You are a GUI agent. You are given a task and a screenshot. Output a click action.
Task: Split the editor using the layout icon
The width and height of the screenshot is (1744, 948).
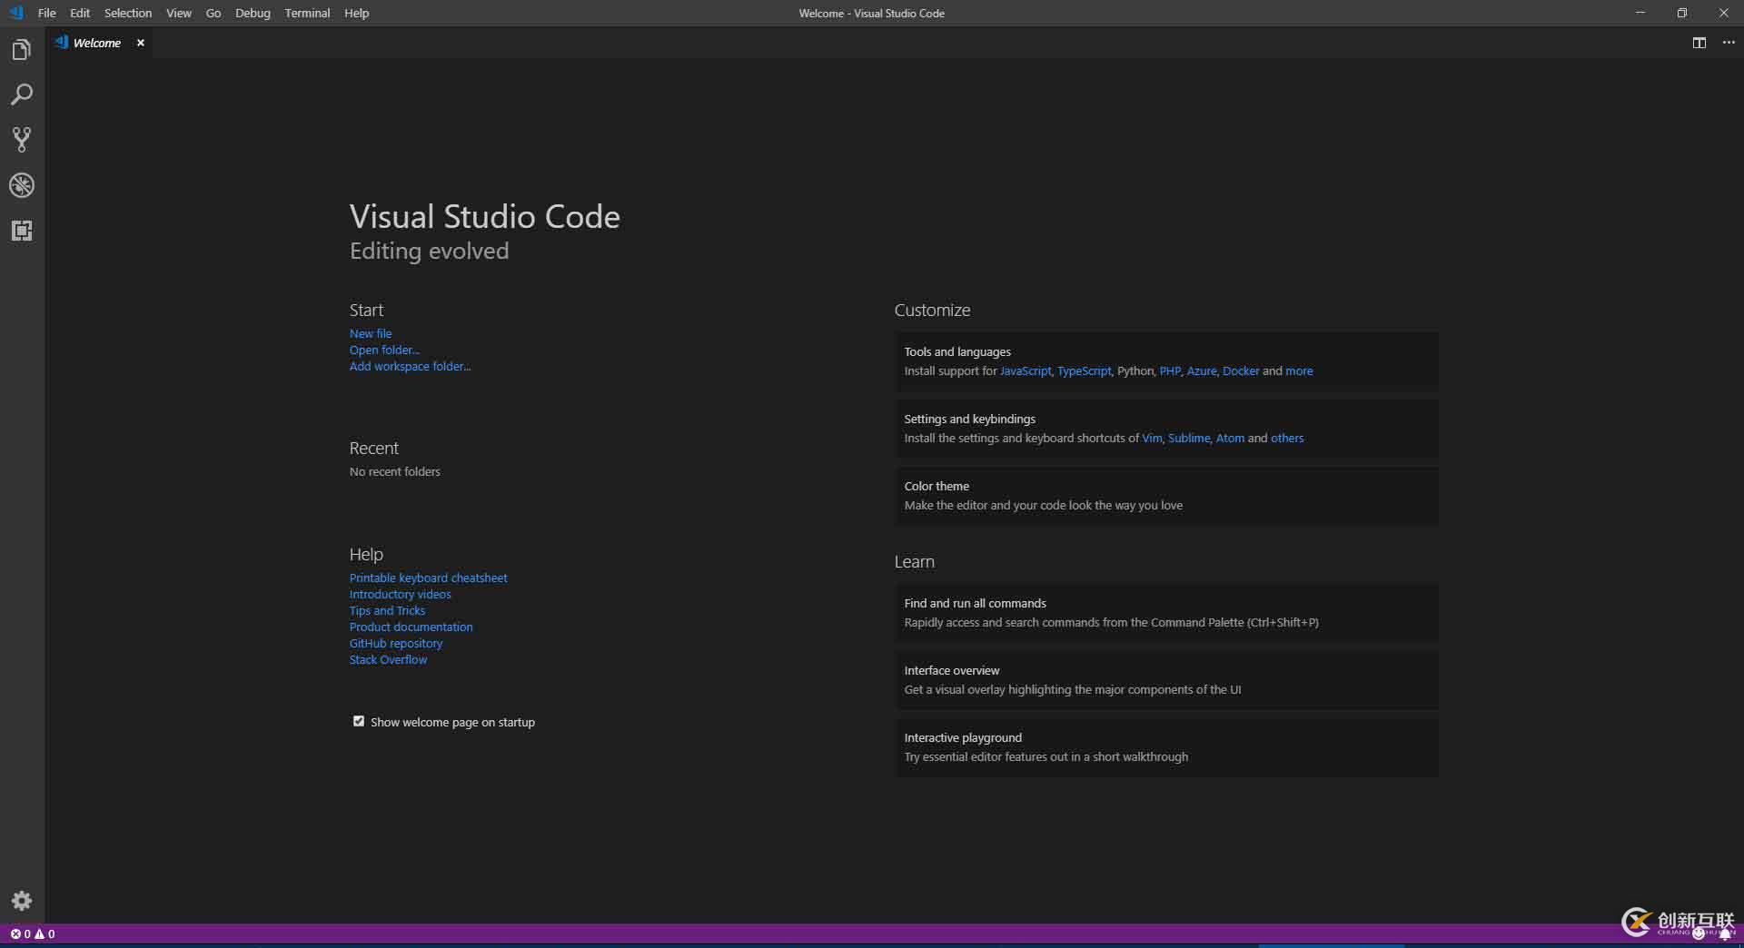1699,43
